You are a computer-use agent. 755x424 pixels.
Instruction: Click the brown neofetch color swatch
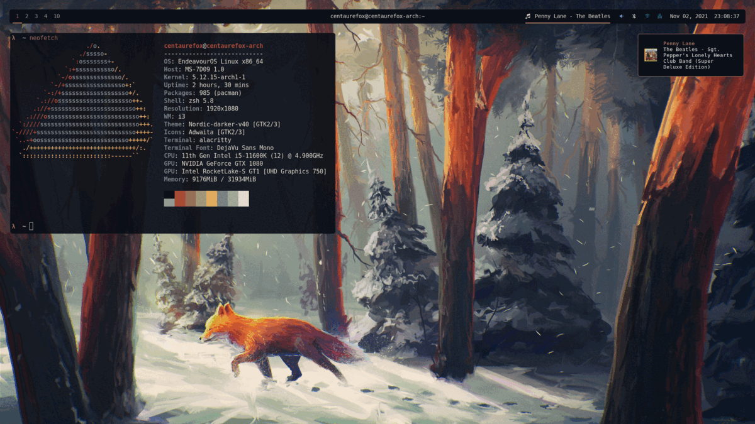[x=191, y=198]
